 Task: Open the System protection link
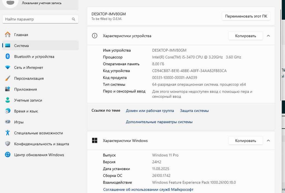194,110
